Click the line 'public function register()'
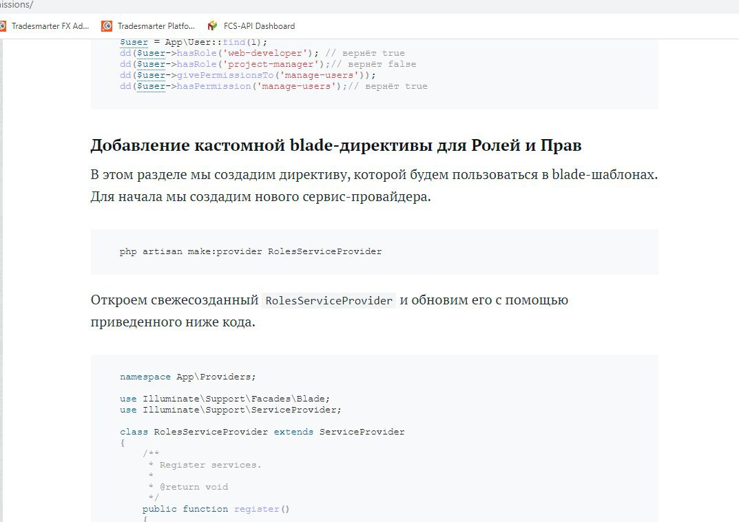 pyautogui.click(x=216, y=509)
